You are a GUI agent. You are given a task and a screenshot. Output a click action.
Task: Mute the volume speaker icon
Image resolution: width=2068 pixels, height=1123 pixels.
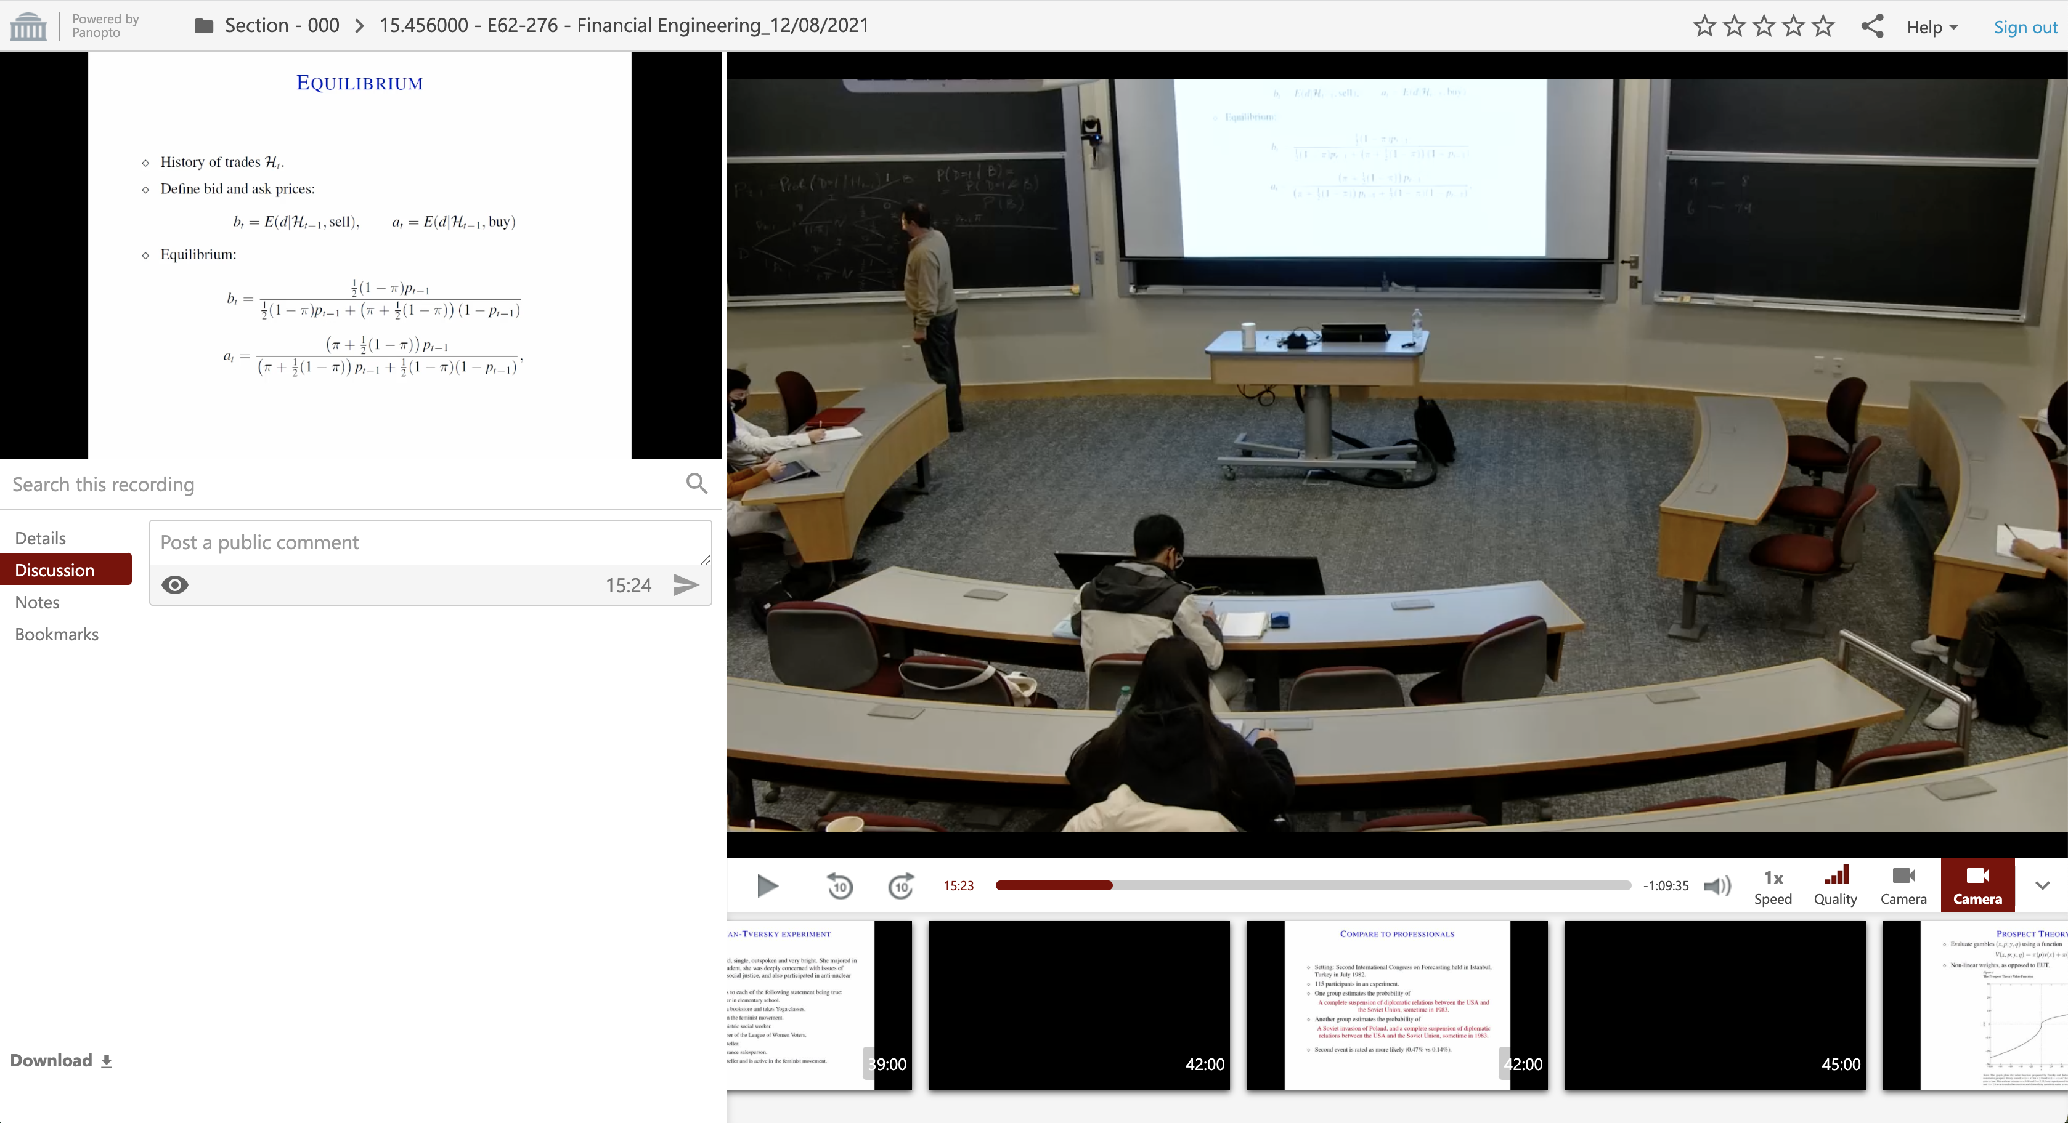(1717, 885)
